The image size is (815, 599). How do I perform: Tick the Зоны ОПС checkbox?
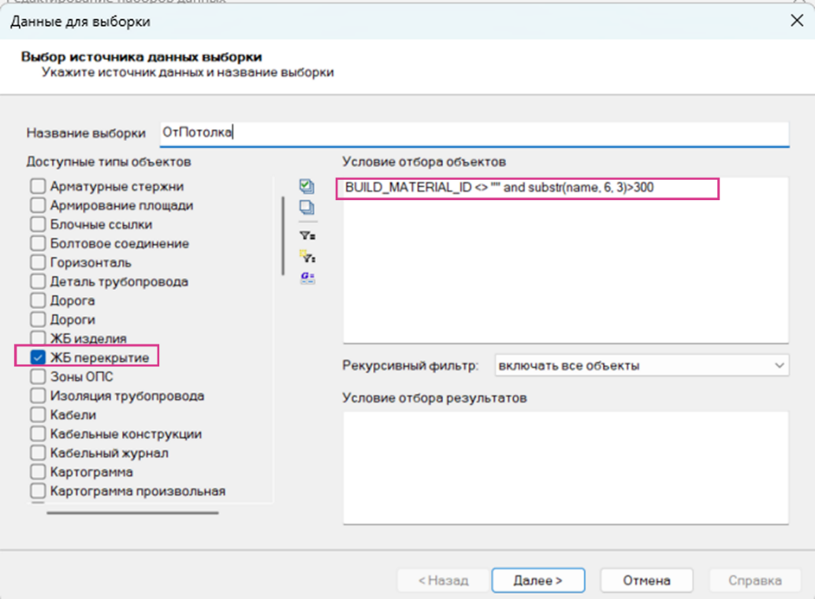point(38,377)
